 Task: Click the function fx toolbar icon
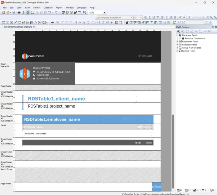(x=36, y=22)
